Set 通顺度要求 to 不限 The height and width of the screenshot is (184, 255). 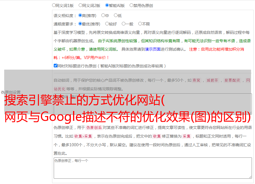[x=140, y=24]
